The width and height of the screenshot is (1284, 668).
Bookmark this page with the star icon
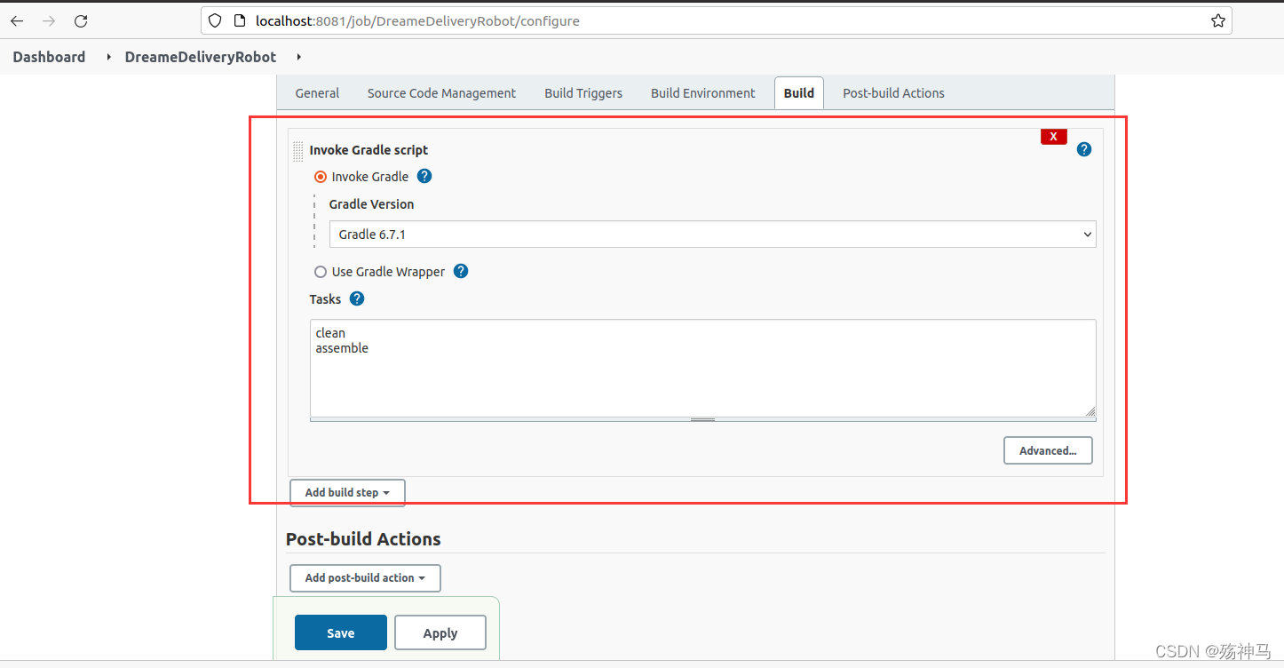pos(1217,20)
